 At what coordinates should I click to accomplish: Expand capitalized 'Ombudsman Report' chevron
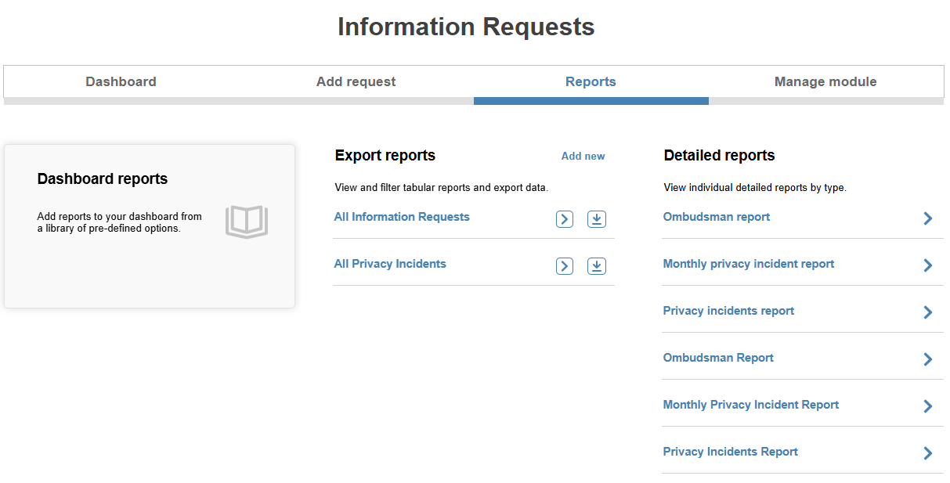pyautogui.click(x=928, y=359)
